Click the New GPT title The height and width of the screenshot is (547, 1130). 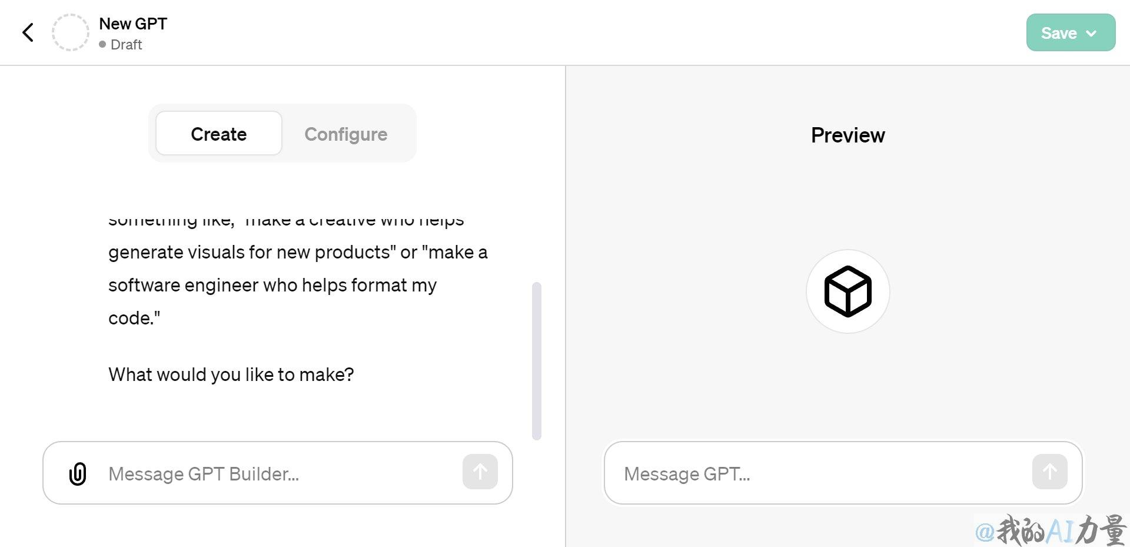[x=133, y=24]
